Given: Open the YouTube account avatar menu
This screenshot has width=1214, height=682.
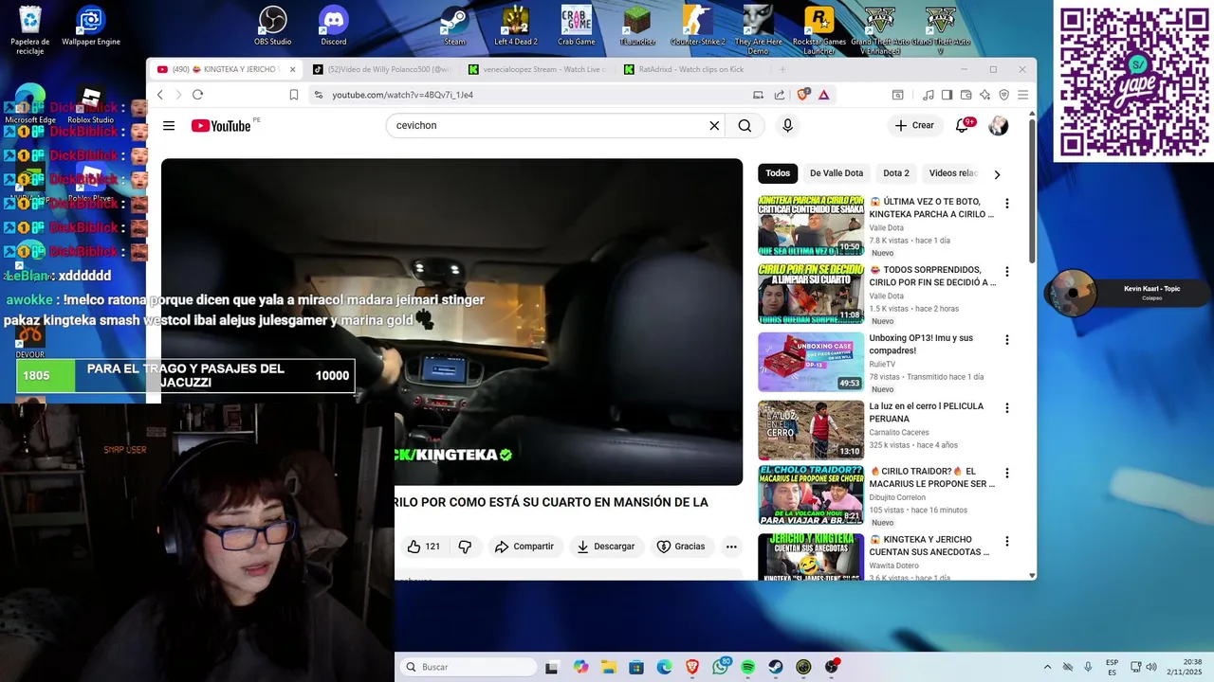Looking at the screenshot, I should pyautogui.click(x=998, y=125).
